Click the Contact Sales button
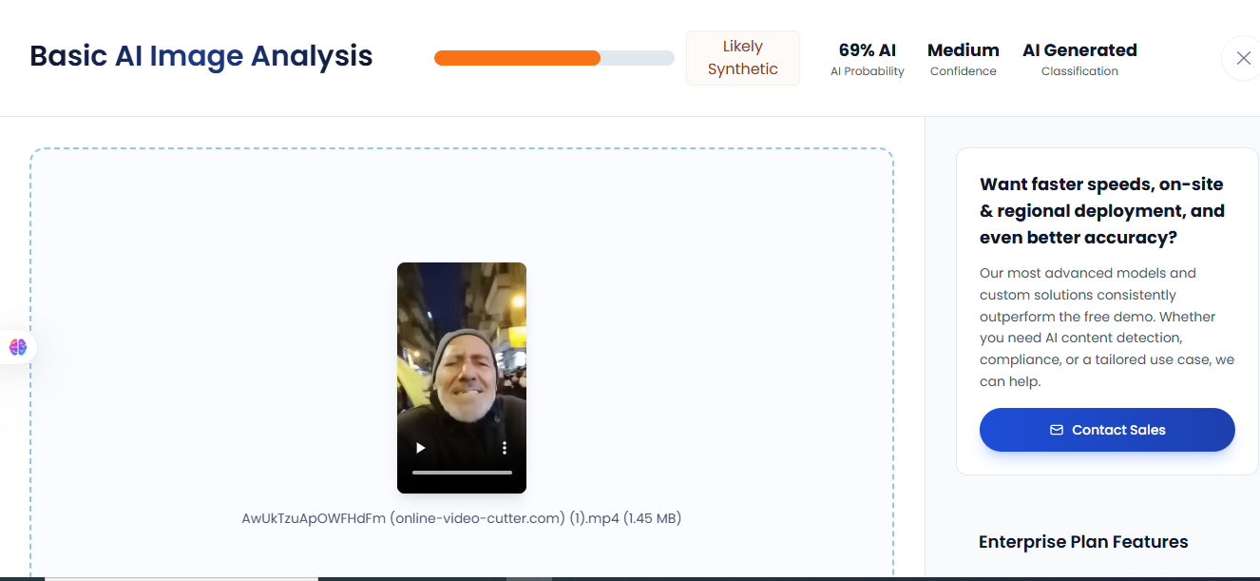 coord(1107,430)
